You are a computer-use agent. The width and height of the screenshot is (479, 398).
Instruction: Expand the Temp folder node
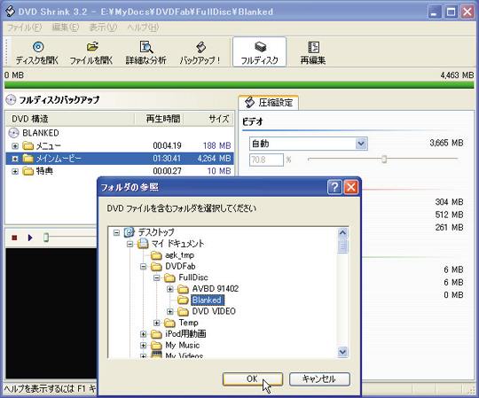[x=157, y=323]
